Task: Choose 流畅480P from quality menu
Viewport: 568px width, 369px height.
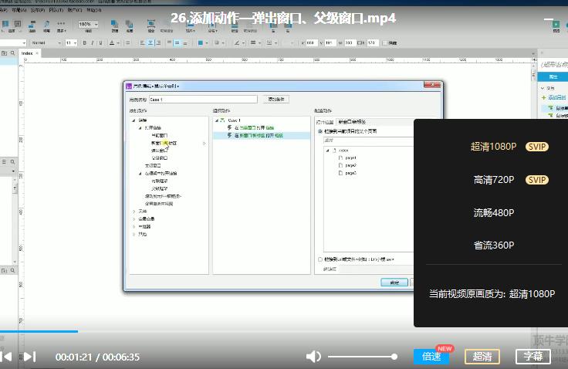Action: 494,213
